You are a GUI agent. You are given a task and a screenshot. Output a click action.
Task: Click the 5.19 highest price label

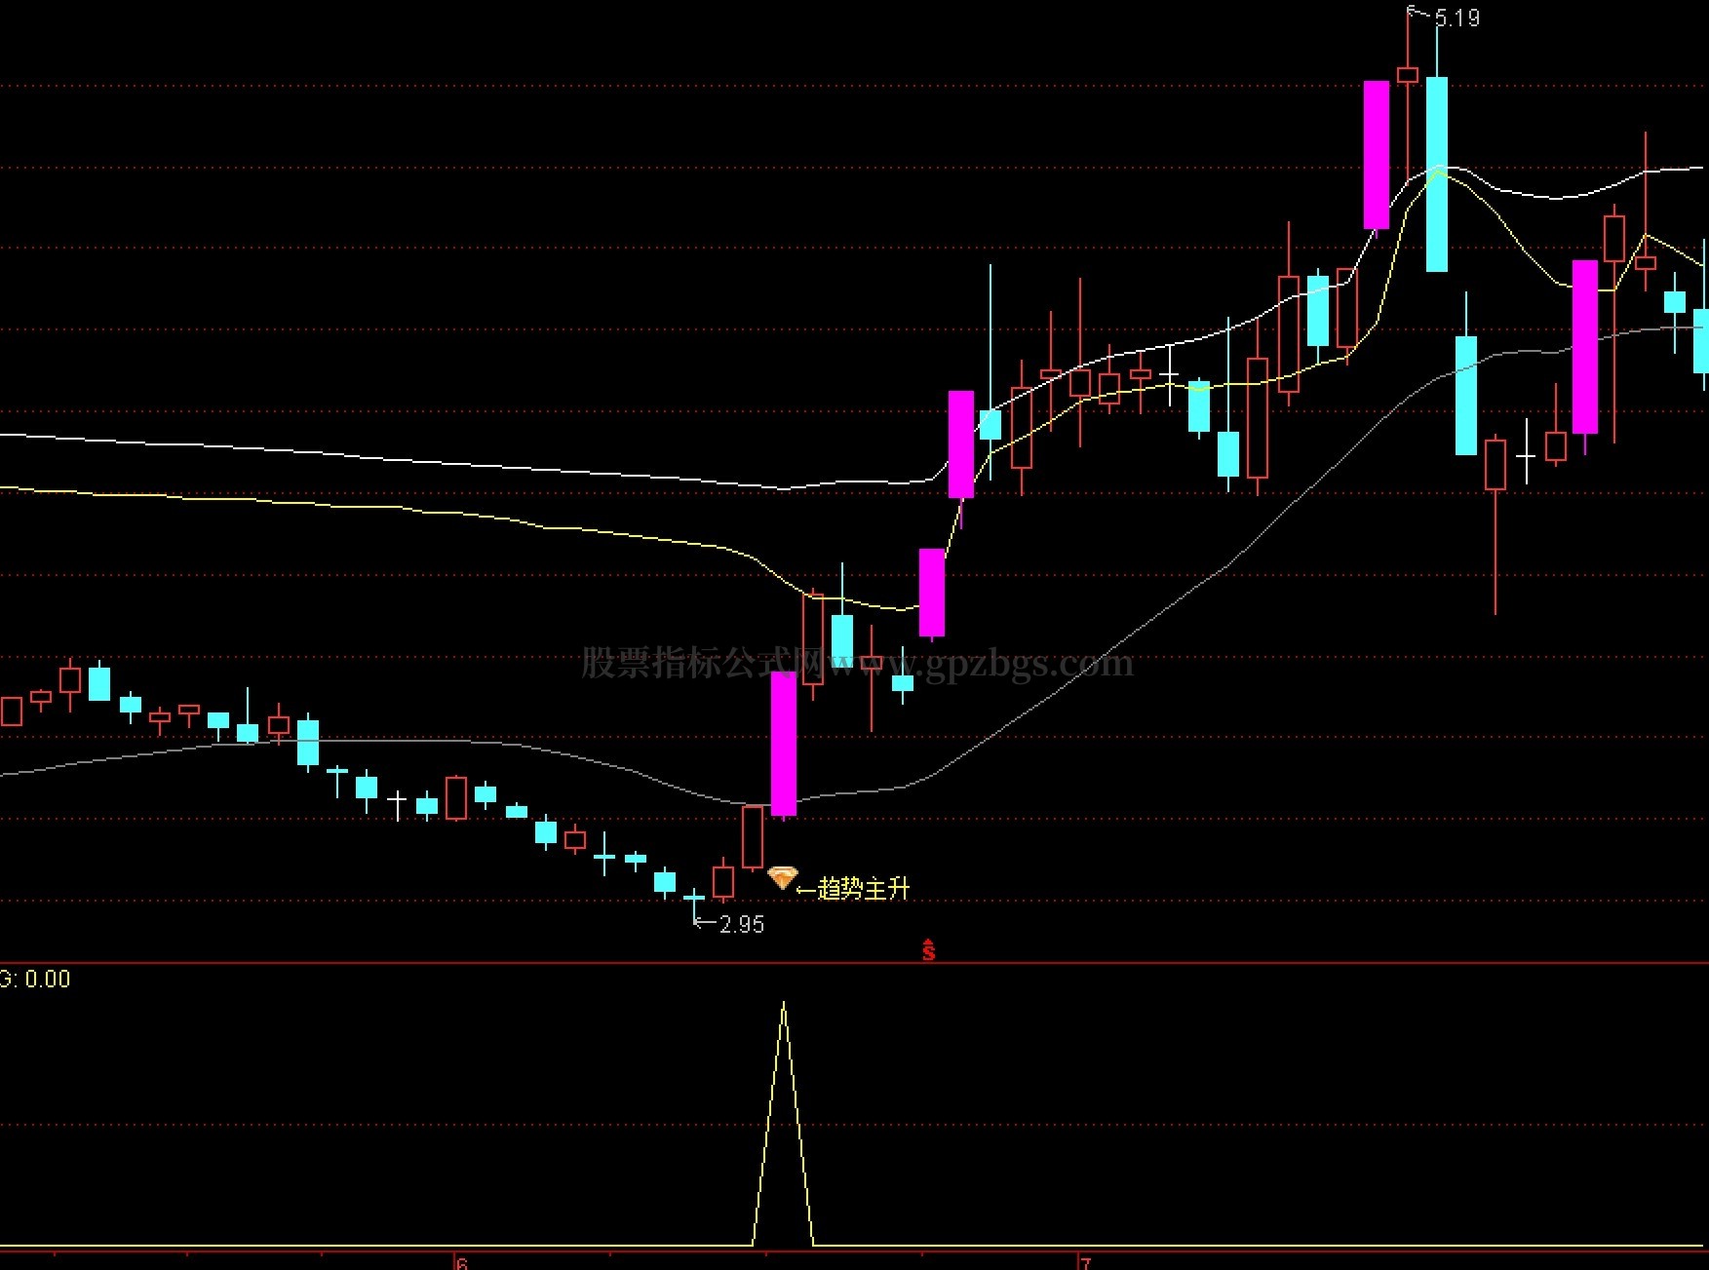pyautogui.click(x=1457, y=18)
